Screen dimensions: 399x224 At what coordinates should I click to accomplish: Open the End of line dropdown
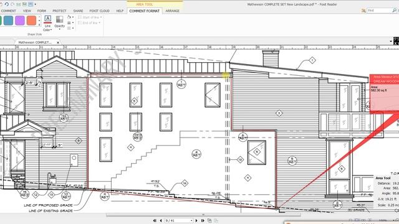(89, 23)
